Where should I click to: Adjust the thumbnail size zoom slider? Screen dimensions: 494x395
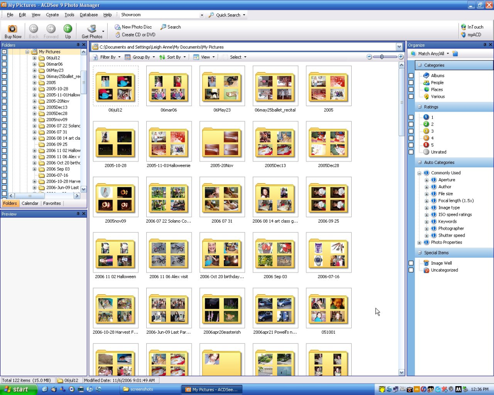tap(382, 57)
